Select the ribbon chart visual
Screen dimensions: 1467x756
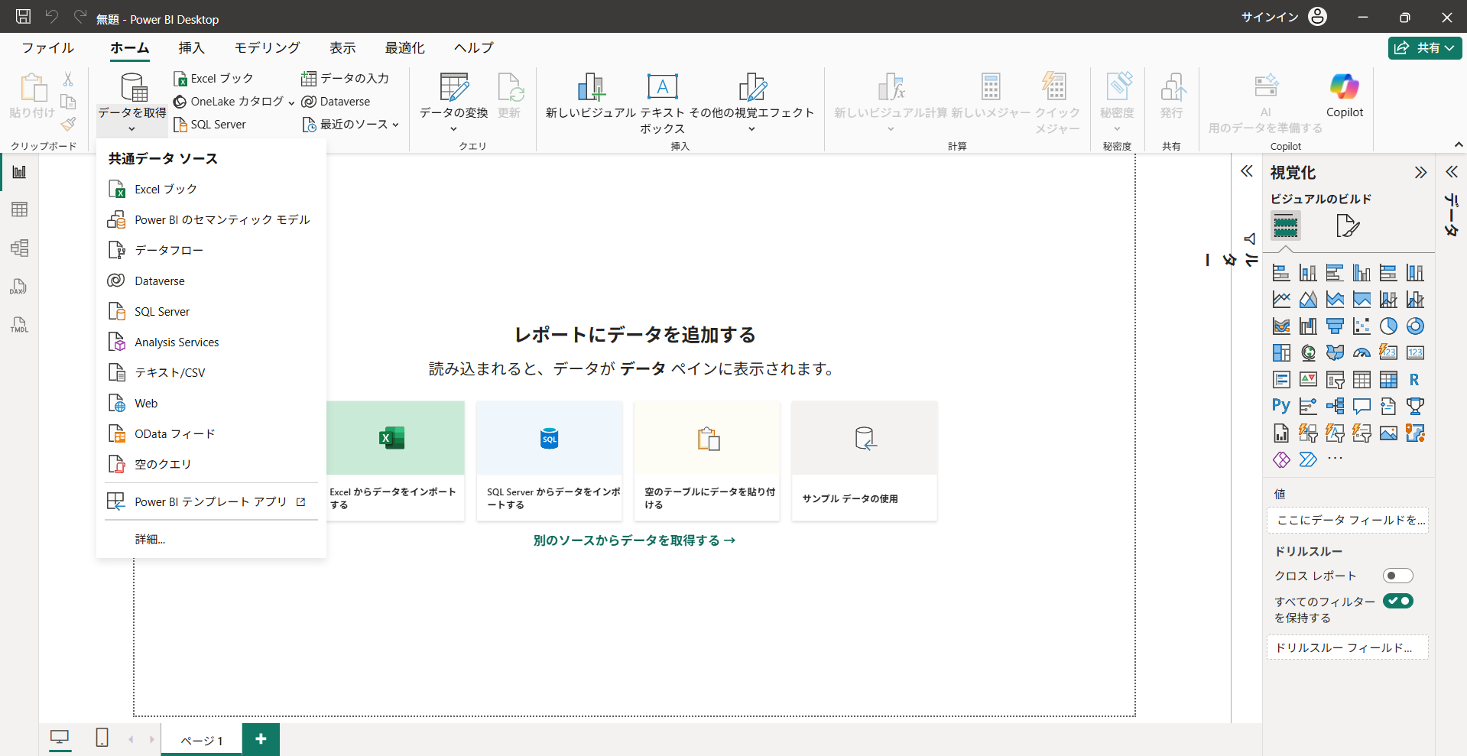tap(1281, 326)
